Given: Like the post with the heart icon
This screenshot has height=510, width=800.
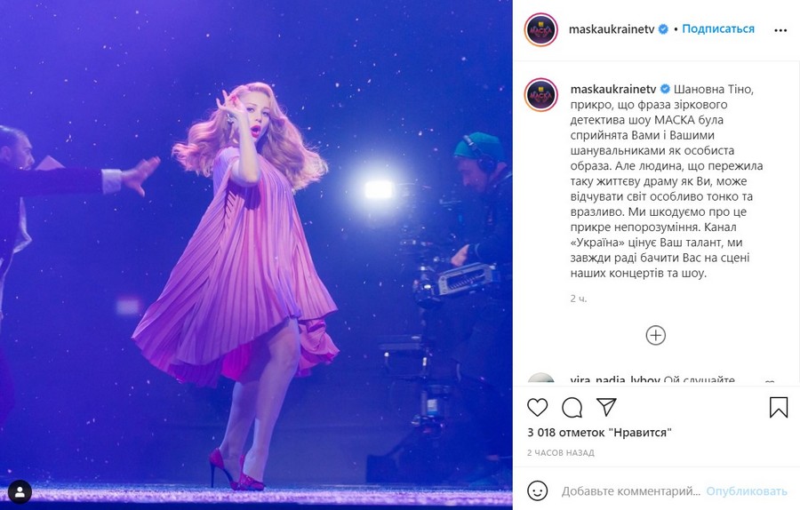Looking at the screenshot, I should [x=537, y=408].
